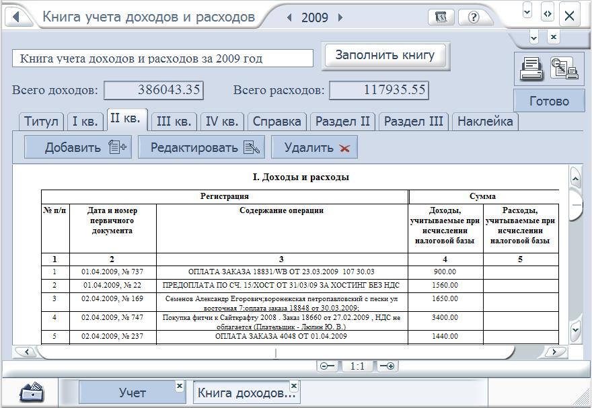
Task: Click the vertical scrollbar down arrow
Action: 575,330
